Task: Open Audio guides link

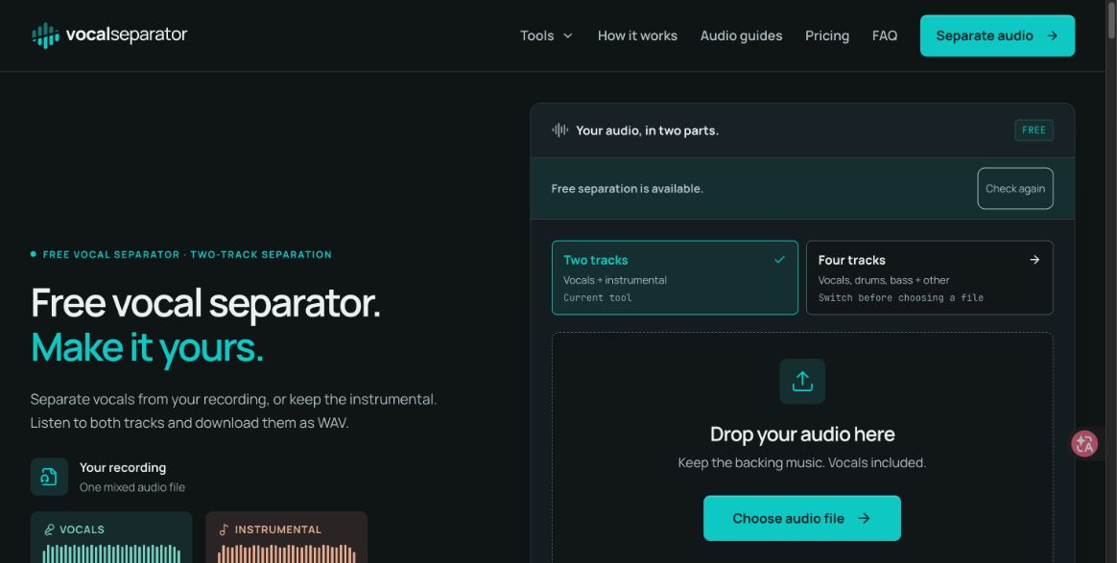Action: point(741,35)
